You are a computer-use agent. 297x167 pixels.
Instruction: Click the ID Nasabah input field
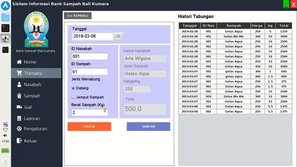point(90,56)
